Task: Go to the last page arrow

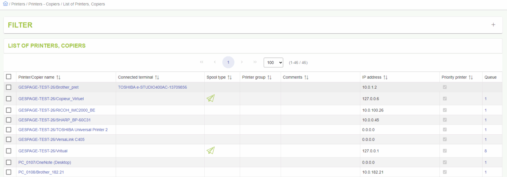Action: pos(255,62)
